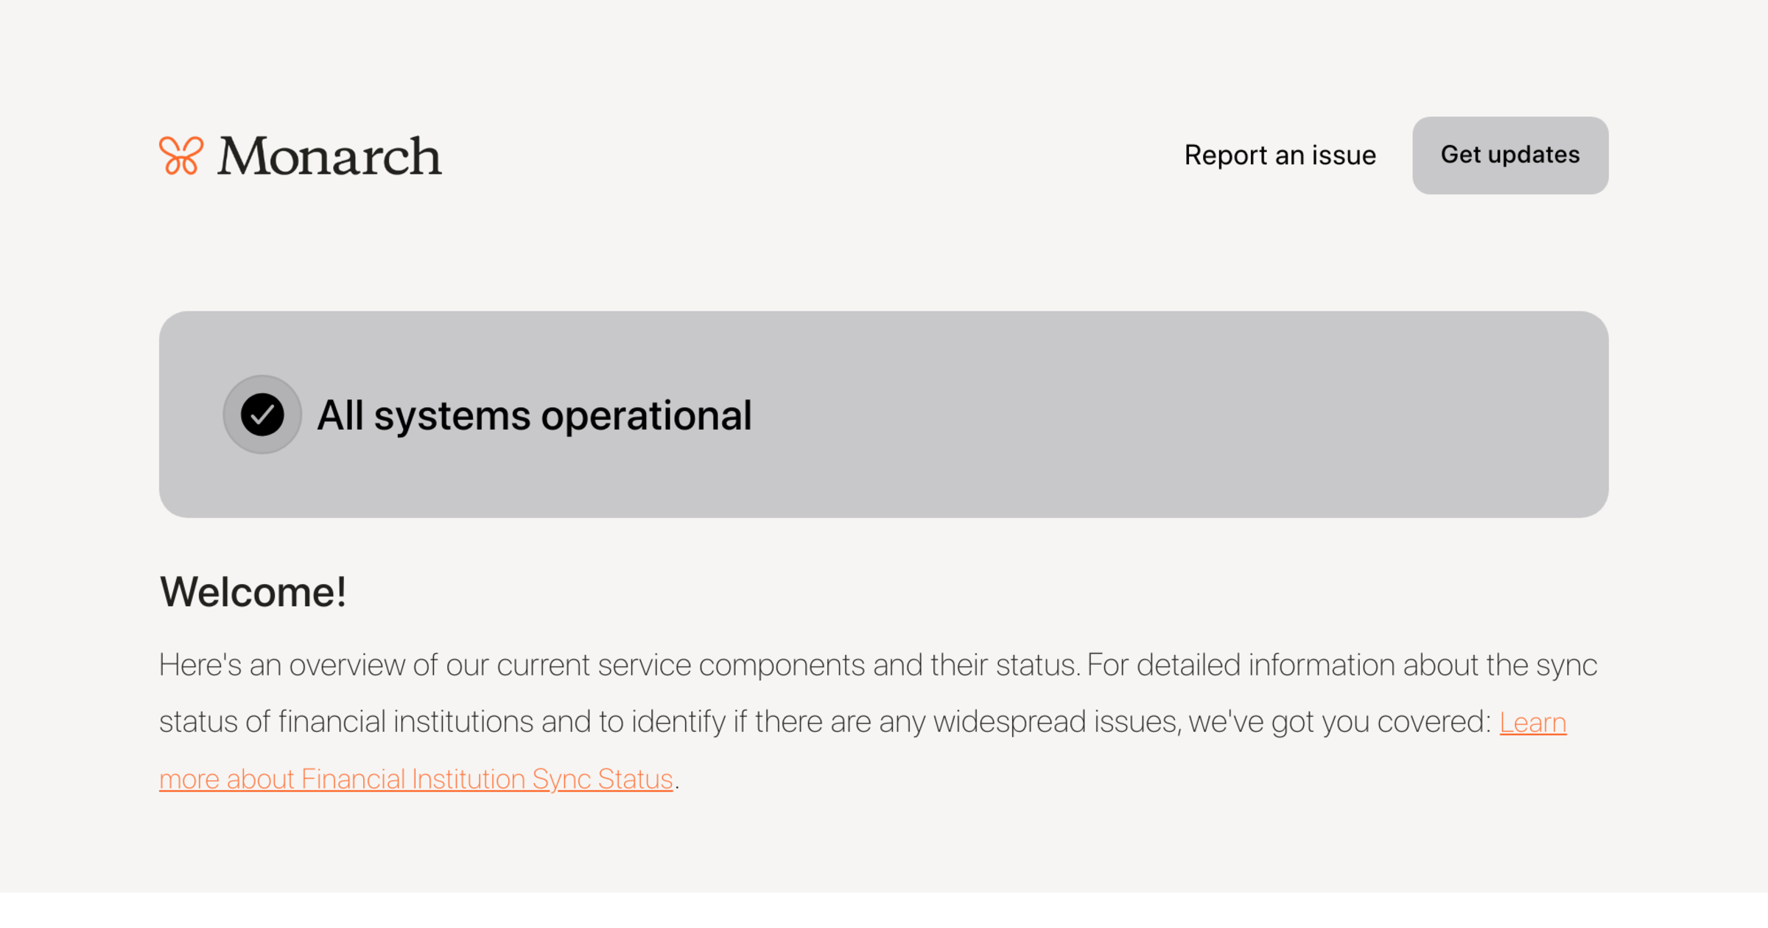Click the line starting 'status of financial institutions'

(825, 722)
